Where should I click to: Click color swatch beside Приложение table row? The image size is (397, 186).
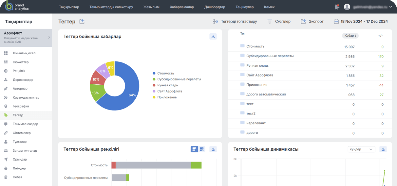point(242,84)
